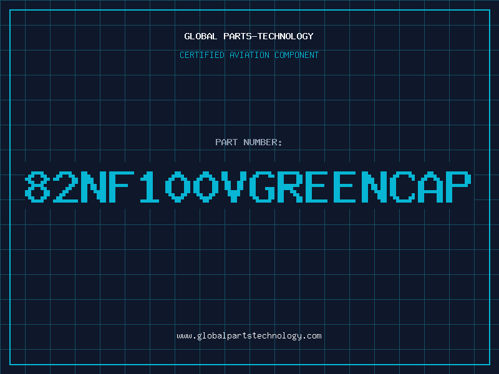Select the CERTIFIED AVIATION COMPONENT subtitle
Screen dimensions: 499x374
tap(249, 55)
